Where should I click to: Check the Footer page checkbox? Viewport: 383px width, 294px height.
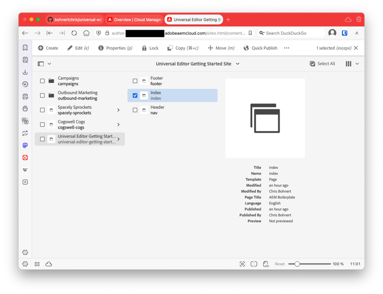(135, 81)
